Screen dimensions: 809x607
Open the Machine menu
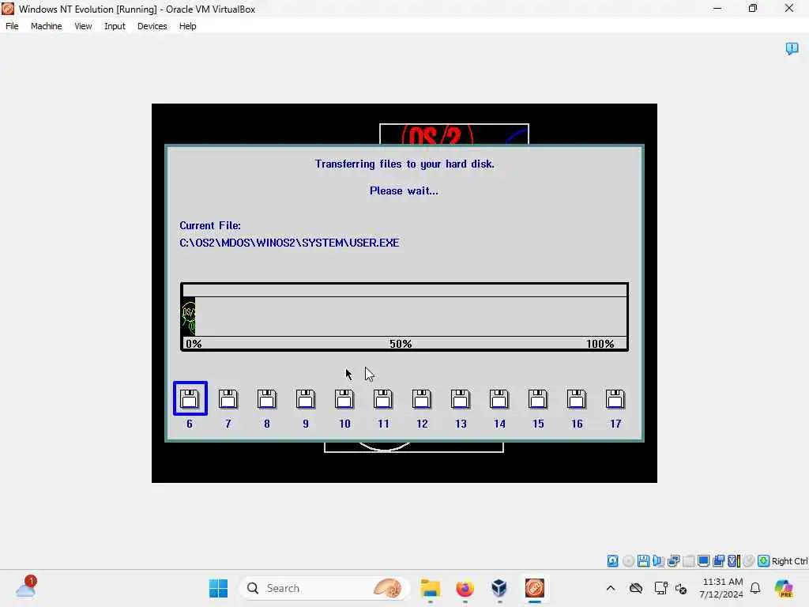[x=46, y=26]
